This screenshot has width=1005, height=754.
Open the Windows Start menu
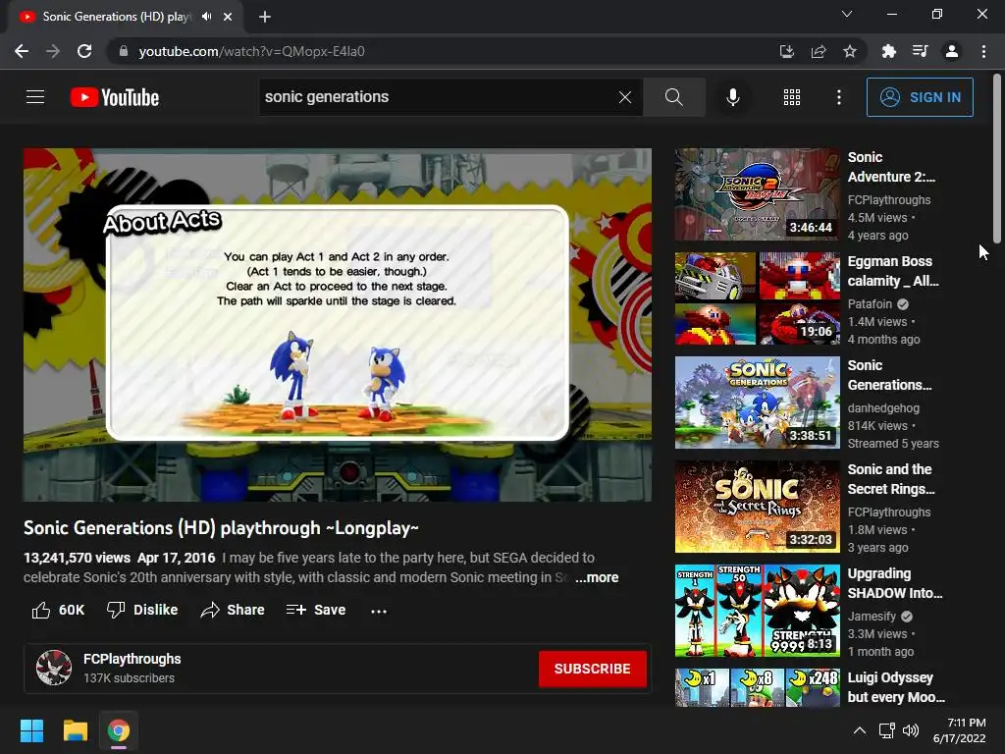click(31, 730)
